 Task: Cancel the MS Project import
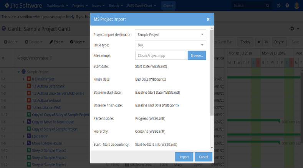pos(203,157)
